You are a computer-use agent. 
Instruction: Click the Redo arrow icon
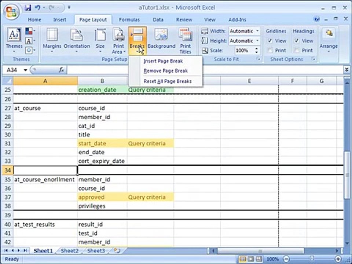pos(51,8)
